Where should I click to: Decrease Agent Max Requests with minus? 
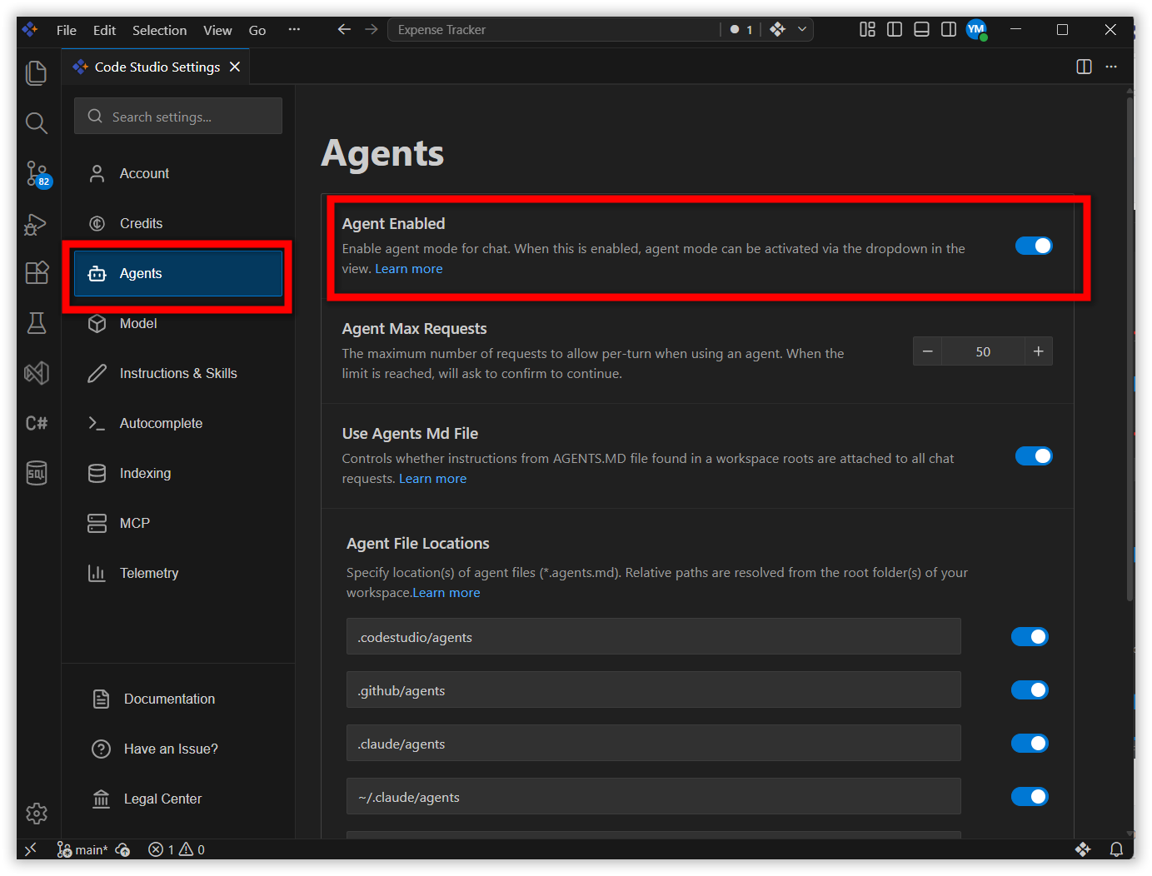pyautogui.click(x=927, y=351)
